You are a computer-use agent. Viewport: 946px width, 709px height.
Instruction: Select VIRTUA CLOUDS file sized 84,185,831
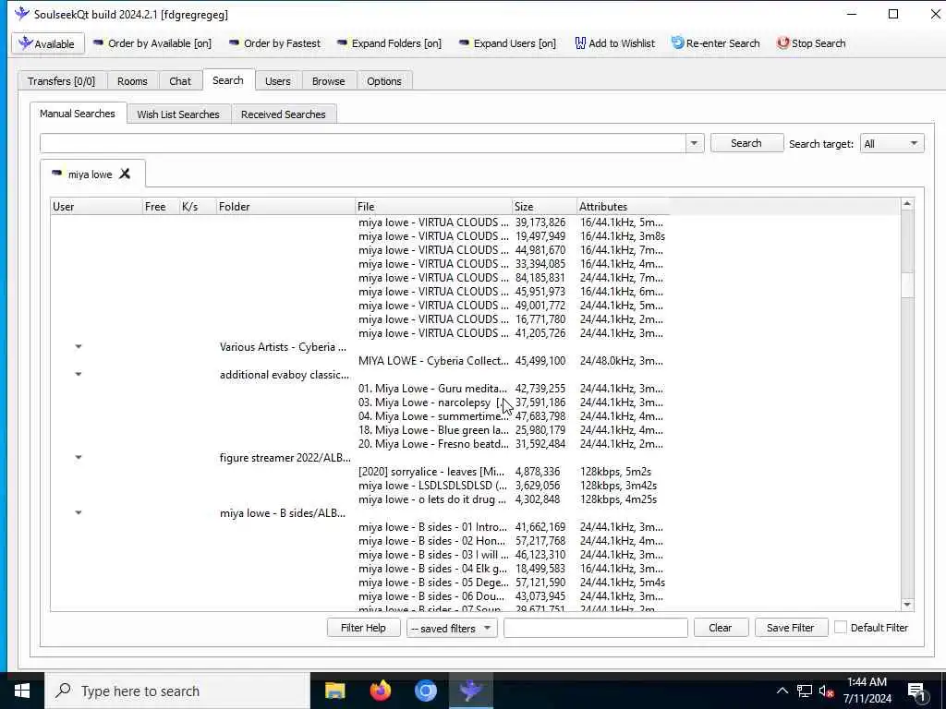433,277
